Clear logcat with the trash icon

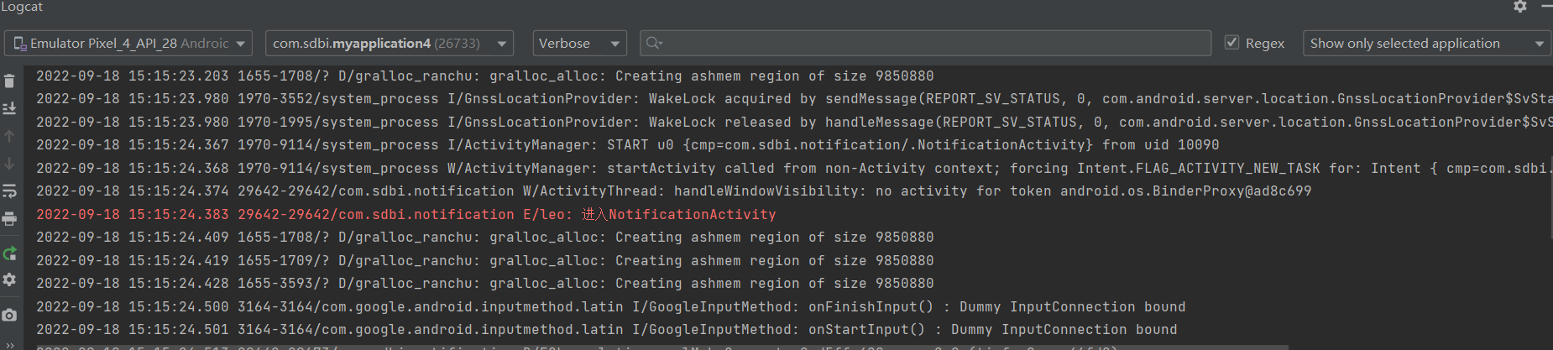click(x=9, y=81)
